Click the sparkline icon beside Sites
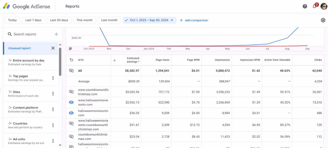The height and width of the screenshot is (148, 328). click(10, 92)
